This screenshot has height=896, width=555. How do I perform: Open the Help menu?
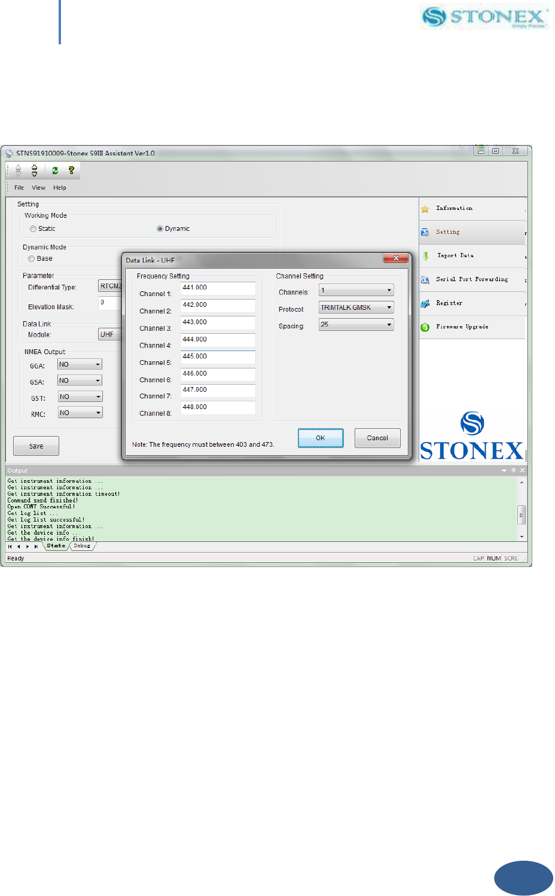pyautogui.click(x=60, y=188)
